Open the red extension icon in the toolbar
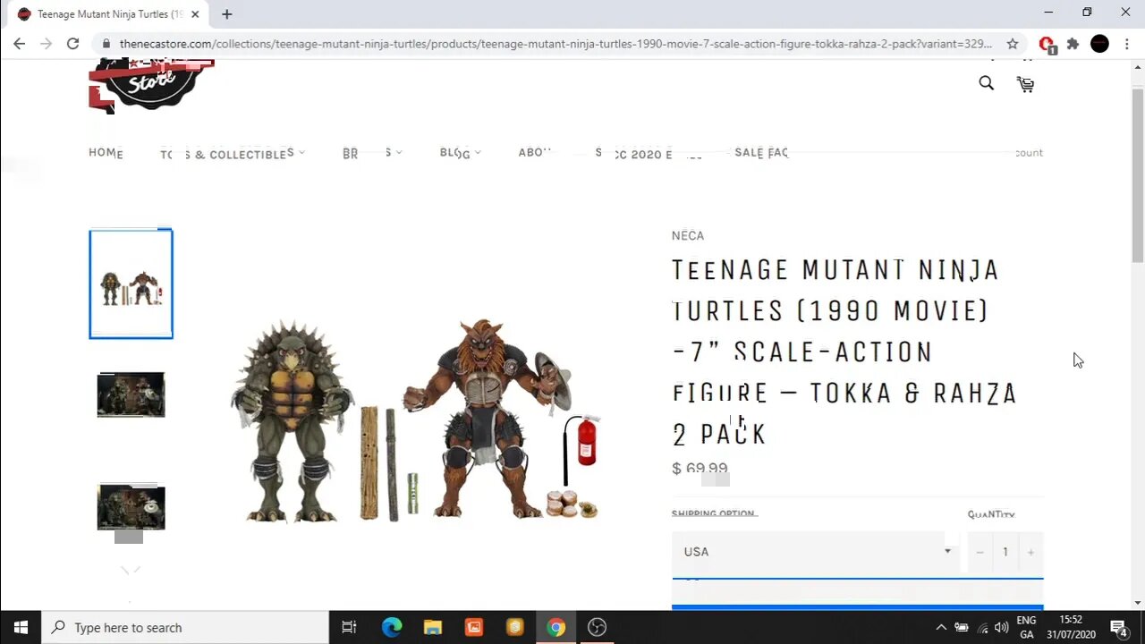 [x=1046, y=44]
